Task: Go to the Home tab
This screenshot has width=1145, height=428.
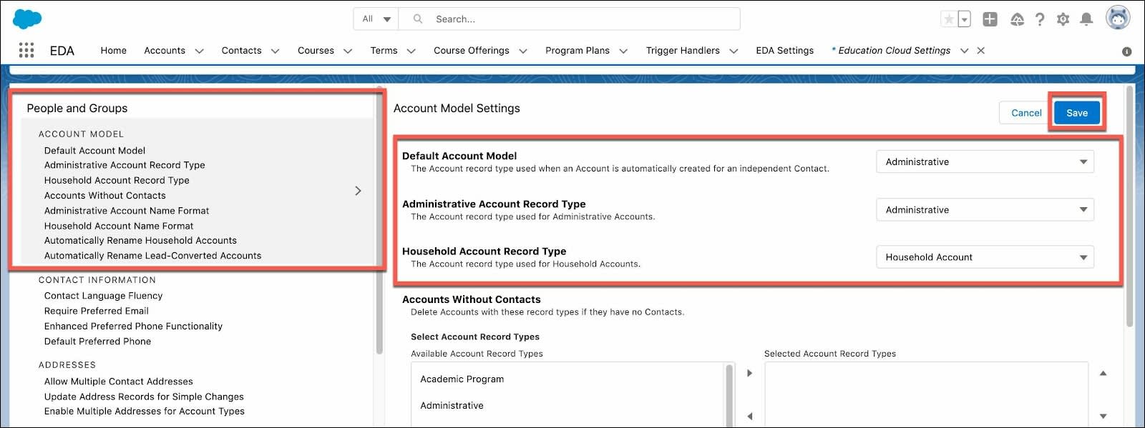Action: [114, 51]
